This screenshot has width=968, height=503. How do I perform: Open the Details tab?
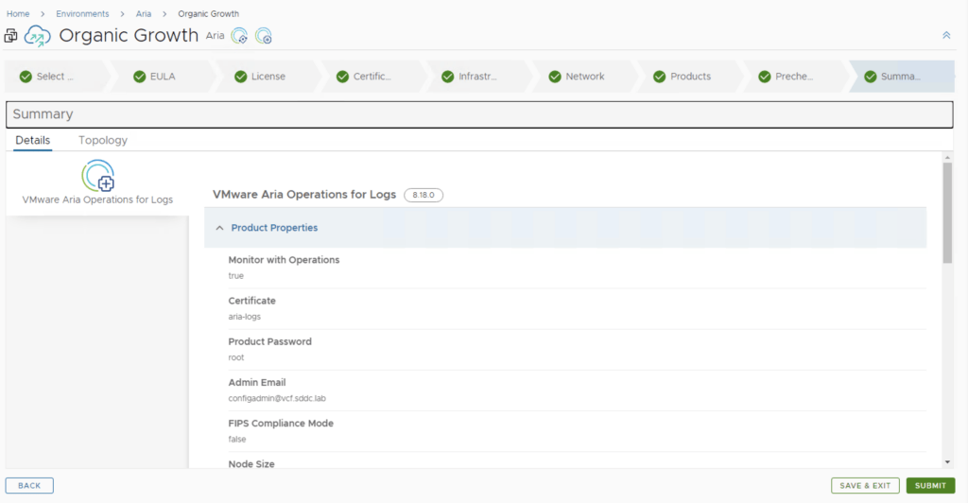pyautogui.click(x=33, y=140)
